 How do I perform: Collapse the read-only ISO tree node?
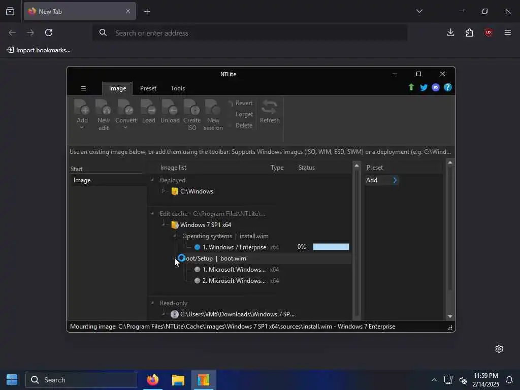point(164,314)
